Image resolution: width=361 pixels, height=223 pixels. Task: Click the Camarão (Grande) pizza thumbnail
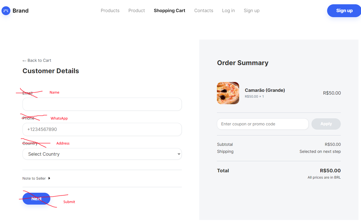click(x=228, y=93)
